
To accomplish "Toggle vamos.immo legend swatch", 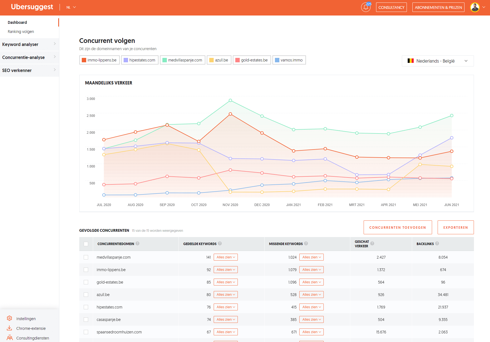I will point(277,60).
